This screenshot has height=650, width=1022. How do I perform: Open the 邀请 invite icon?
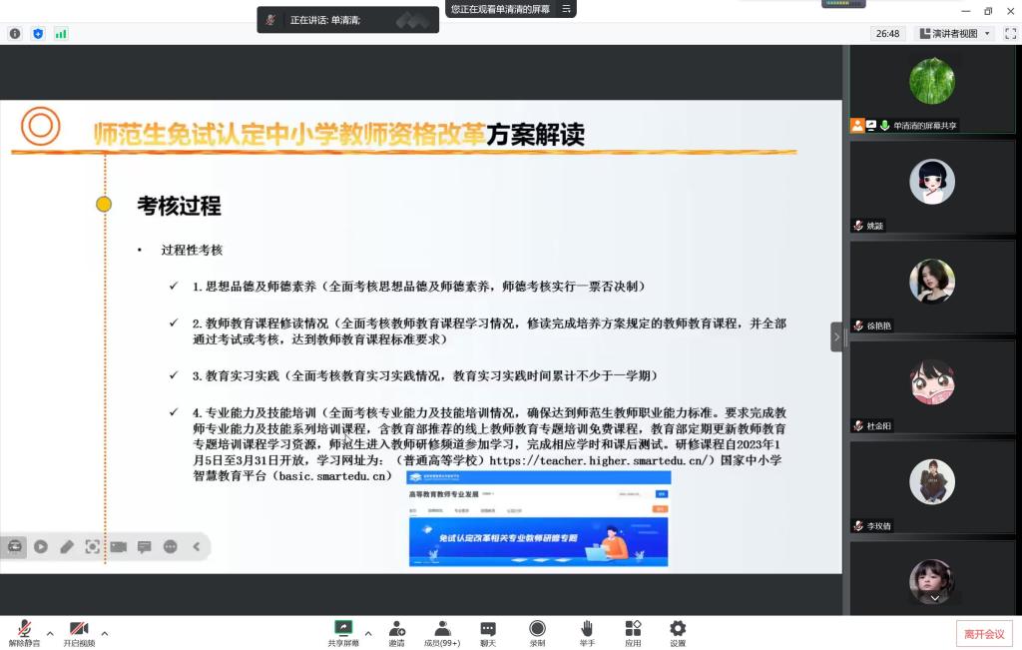coord(396,629)
